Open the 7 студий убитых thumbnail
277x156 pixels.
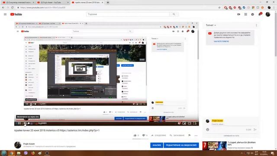[x=215, y=146]
